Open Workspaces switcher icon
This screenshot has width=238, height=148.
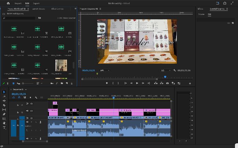click(x=218, y=3)
